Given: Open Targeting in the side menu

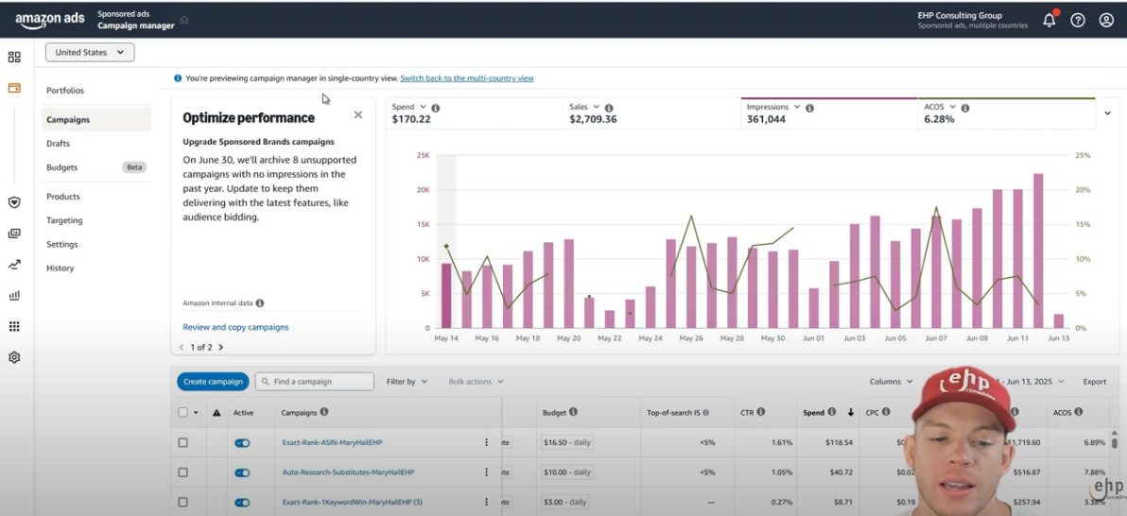Looking at the screenshot, I should [64, 220].
